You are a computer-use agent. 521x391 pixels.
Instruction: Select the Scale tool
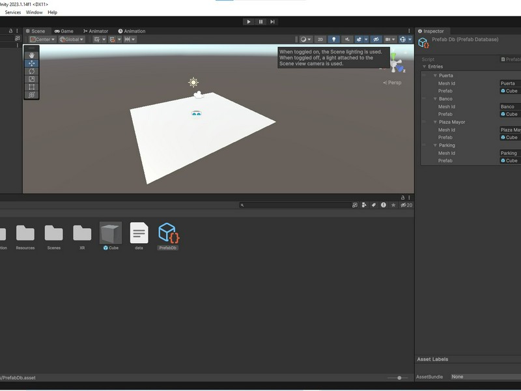click(x=32, y=79)
